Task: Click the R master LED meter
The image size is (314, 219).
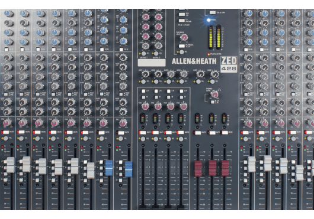Action: (212, 118)
